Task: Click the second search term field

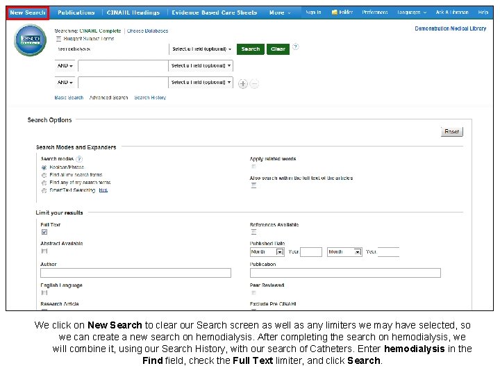Action: pos(123,66)
